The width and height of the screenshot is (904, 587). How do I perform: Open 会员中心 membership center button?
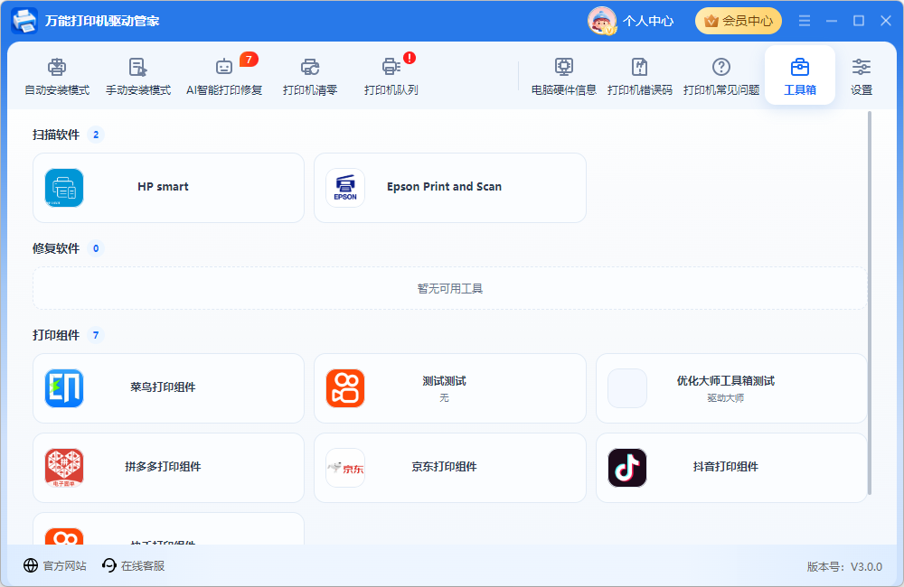739,21
